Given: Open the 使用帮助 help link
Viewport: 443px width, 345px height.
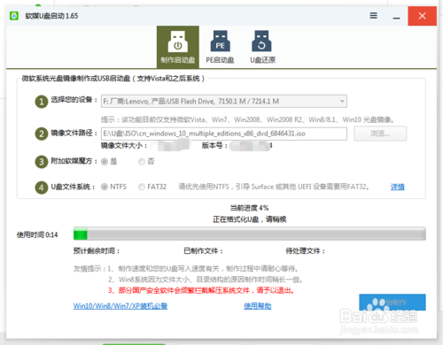Looking at the screenshot, I should [x=258, y=306].
